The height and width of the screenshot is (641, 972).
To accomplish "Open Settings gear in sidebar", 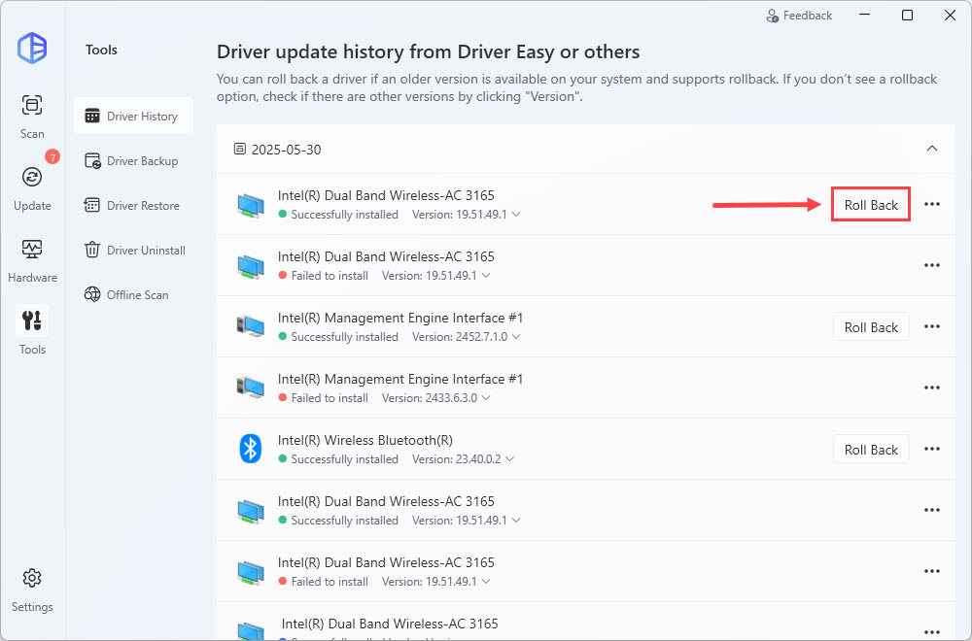I will 32,588.
